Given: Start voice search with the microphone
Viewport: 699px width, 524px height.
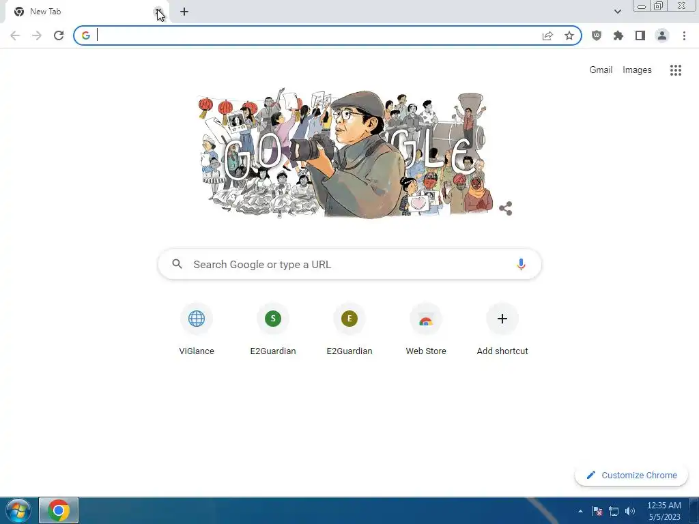Looking at the screenshot, I should pyautogui.click(x=521, y=264).
